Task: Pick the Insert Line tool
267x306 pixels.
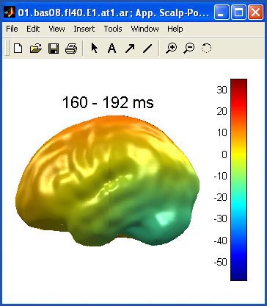Action: pyautogui.click(x=147, y=49)
